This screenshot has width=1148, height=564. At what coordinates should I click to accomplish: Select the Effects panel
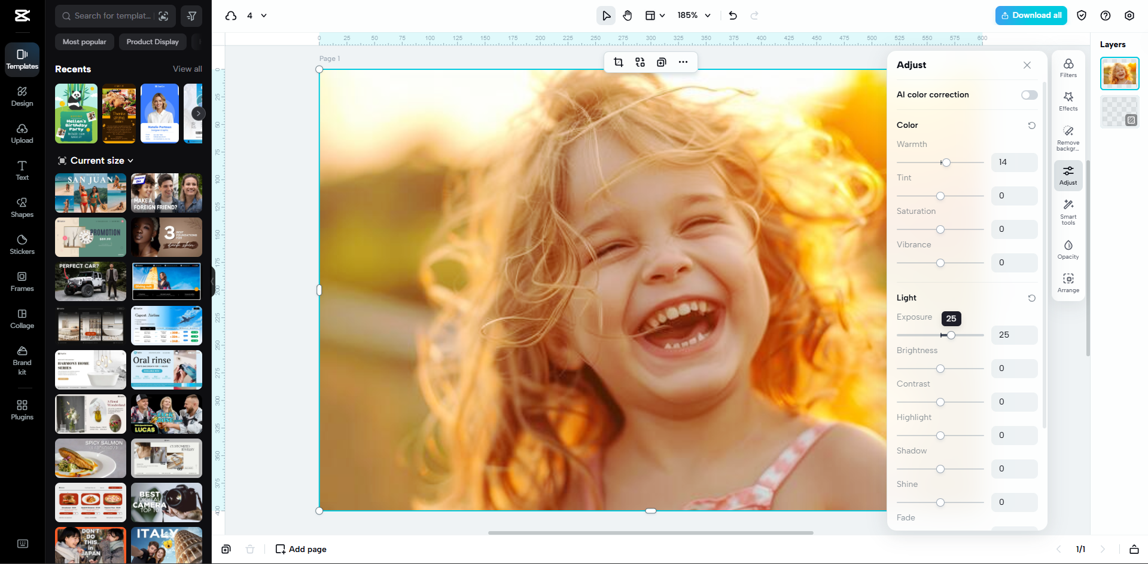pyautogui.click(x=1068, y=102)
